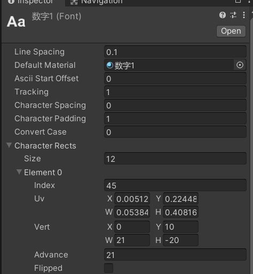Open the component three-dot menu
This screenshot has height=274, width=253.
pos(244,15)
